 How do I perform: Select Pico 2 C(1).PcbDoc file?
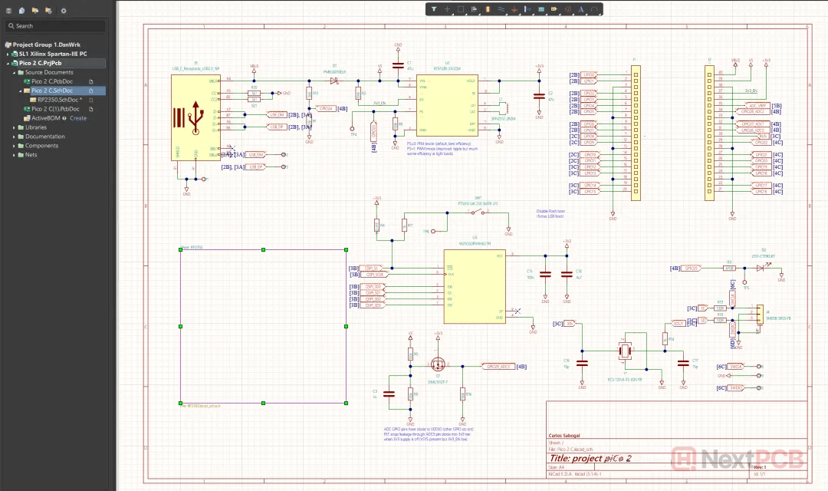tap(56, 109)
